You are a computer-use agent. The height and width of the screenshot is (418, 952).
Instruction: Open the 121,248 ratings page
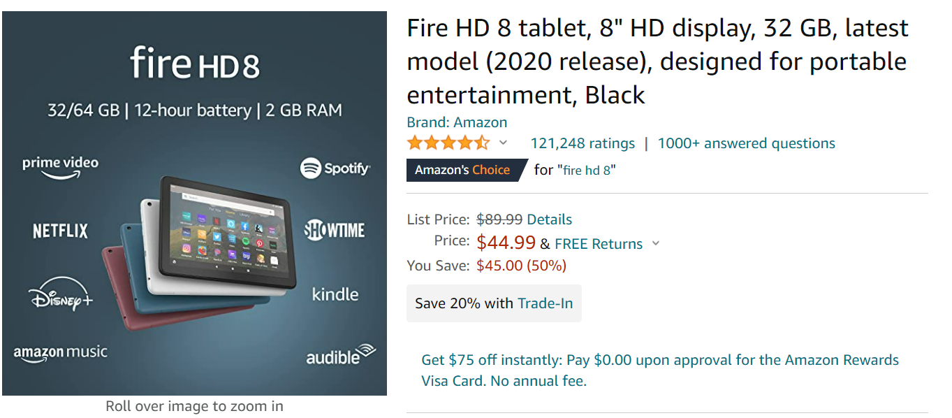click(x=583, y=143)
